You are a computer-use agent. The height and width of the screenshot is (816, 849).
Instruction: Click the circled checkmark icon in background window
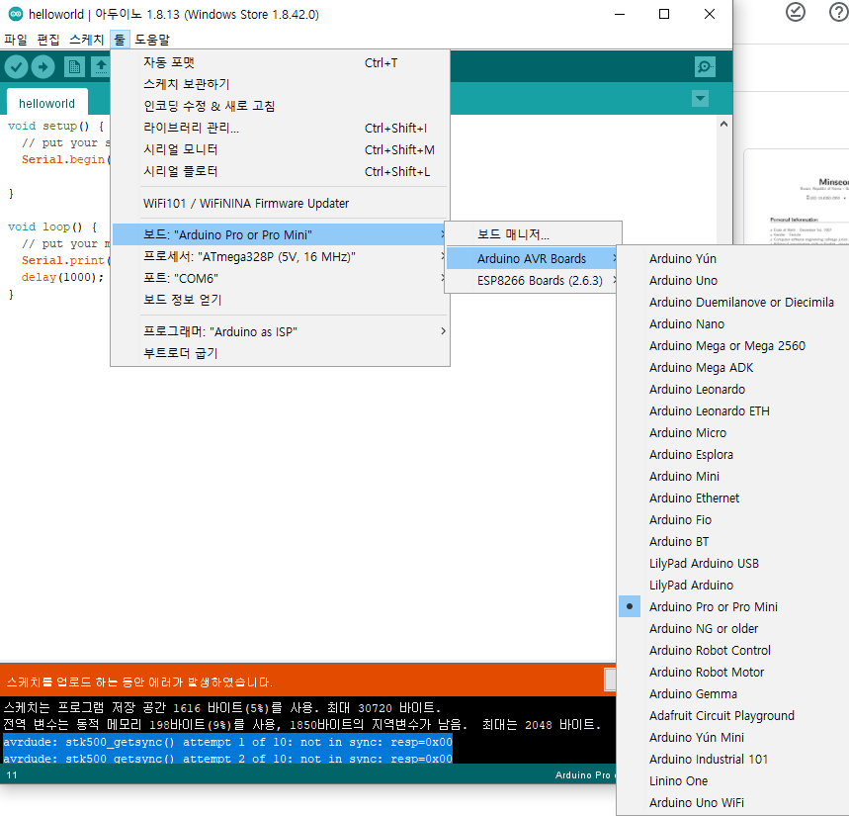point(796,13)
